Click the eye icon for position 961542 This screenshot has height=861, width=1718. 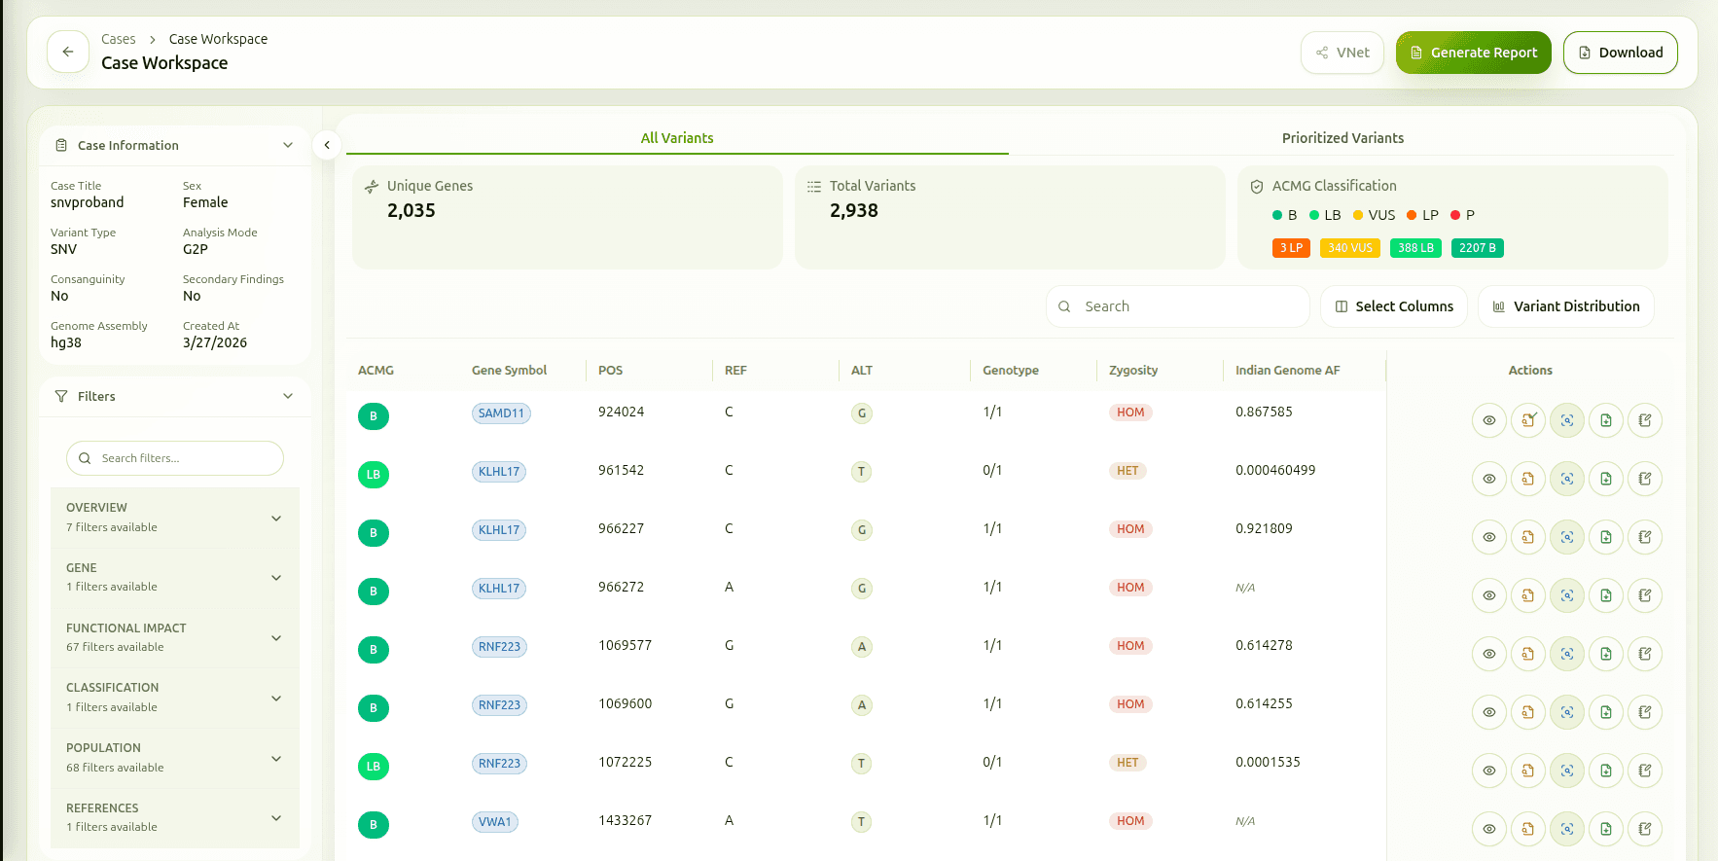(x=1488, y=479)
